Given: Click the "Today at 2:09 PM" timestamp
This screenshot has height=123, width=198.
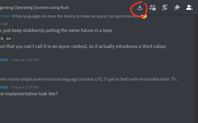Looking at the screenshot, I should [x=25, y=87].
